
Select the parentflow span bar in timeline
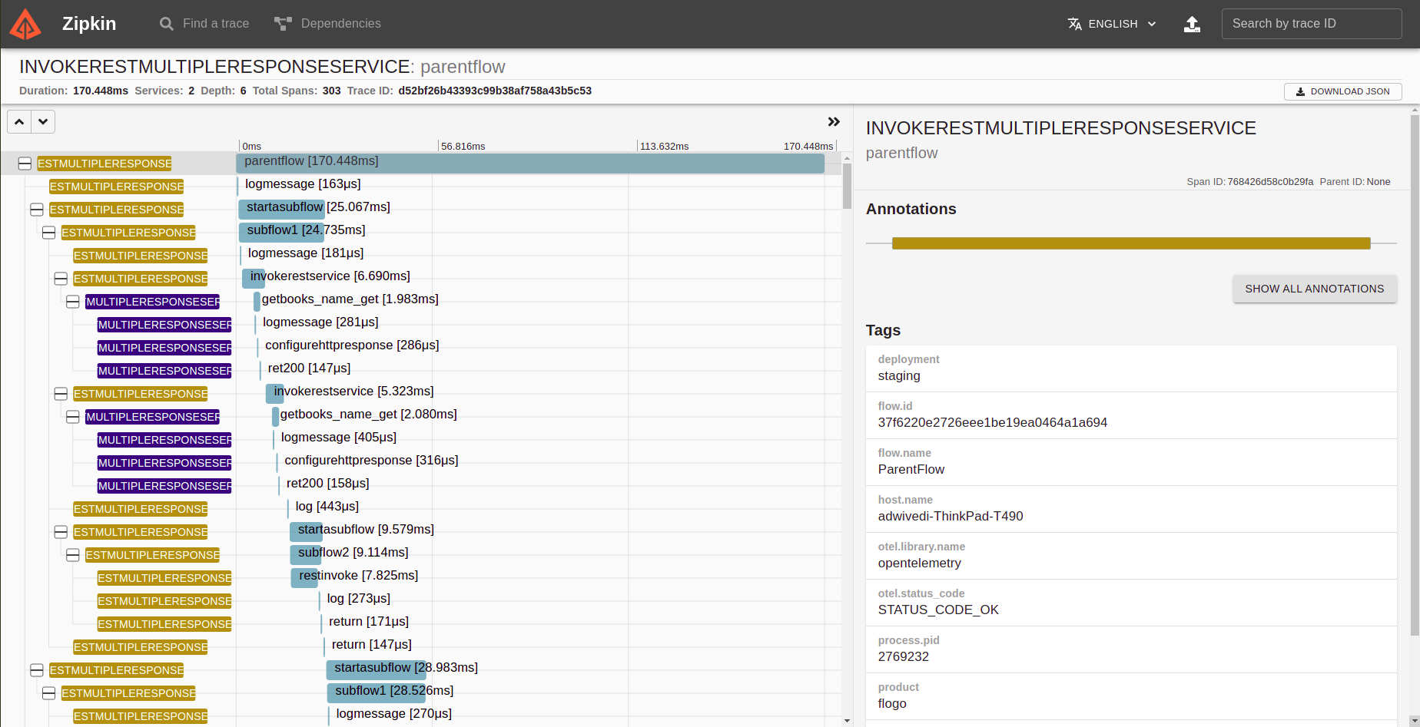[530, 163]
